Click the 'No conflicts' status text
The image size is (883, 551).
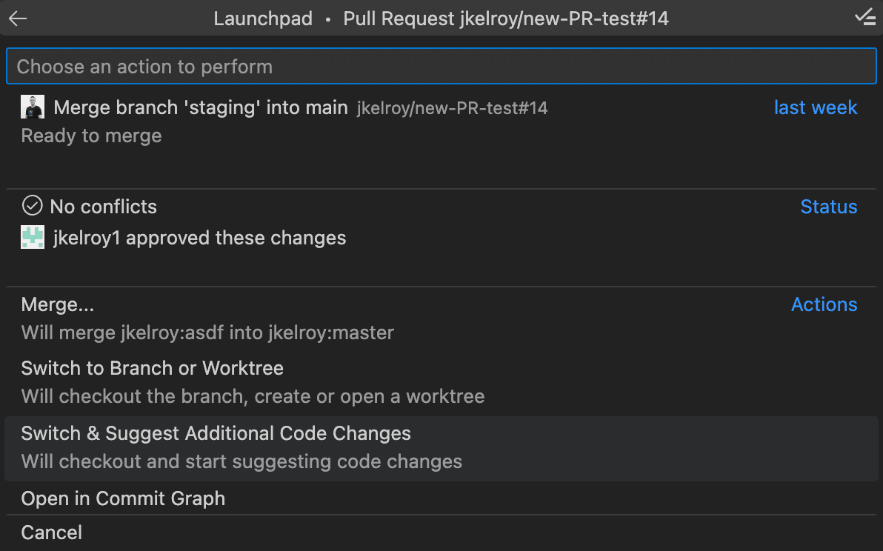coord(104,207)
